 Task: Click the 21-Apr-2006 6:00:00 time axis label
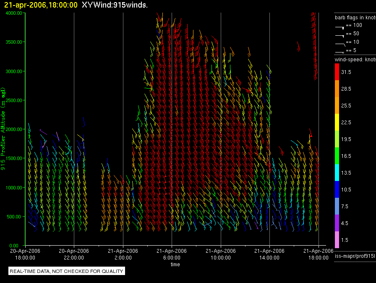[172, 254]
